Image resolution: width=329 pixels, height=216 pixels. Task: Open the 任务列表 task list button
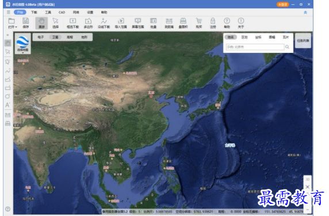click(303, 40)
